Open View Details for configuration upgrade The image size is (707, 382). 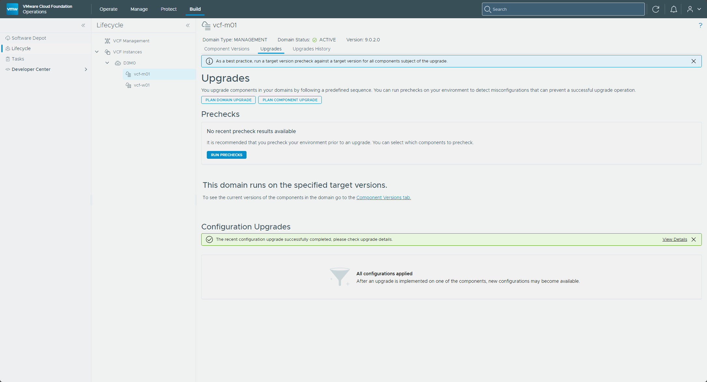[674, 239]
